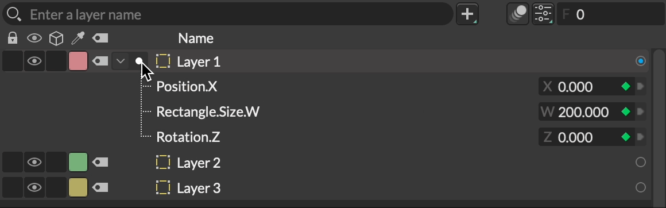Click the shape icon next to Layer 3

[162, 187]
